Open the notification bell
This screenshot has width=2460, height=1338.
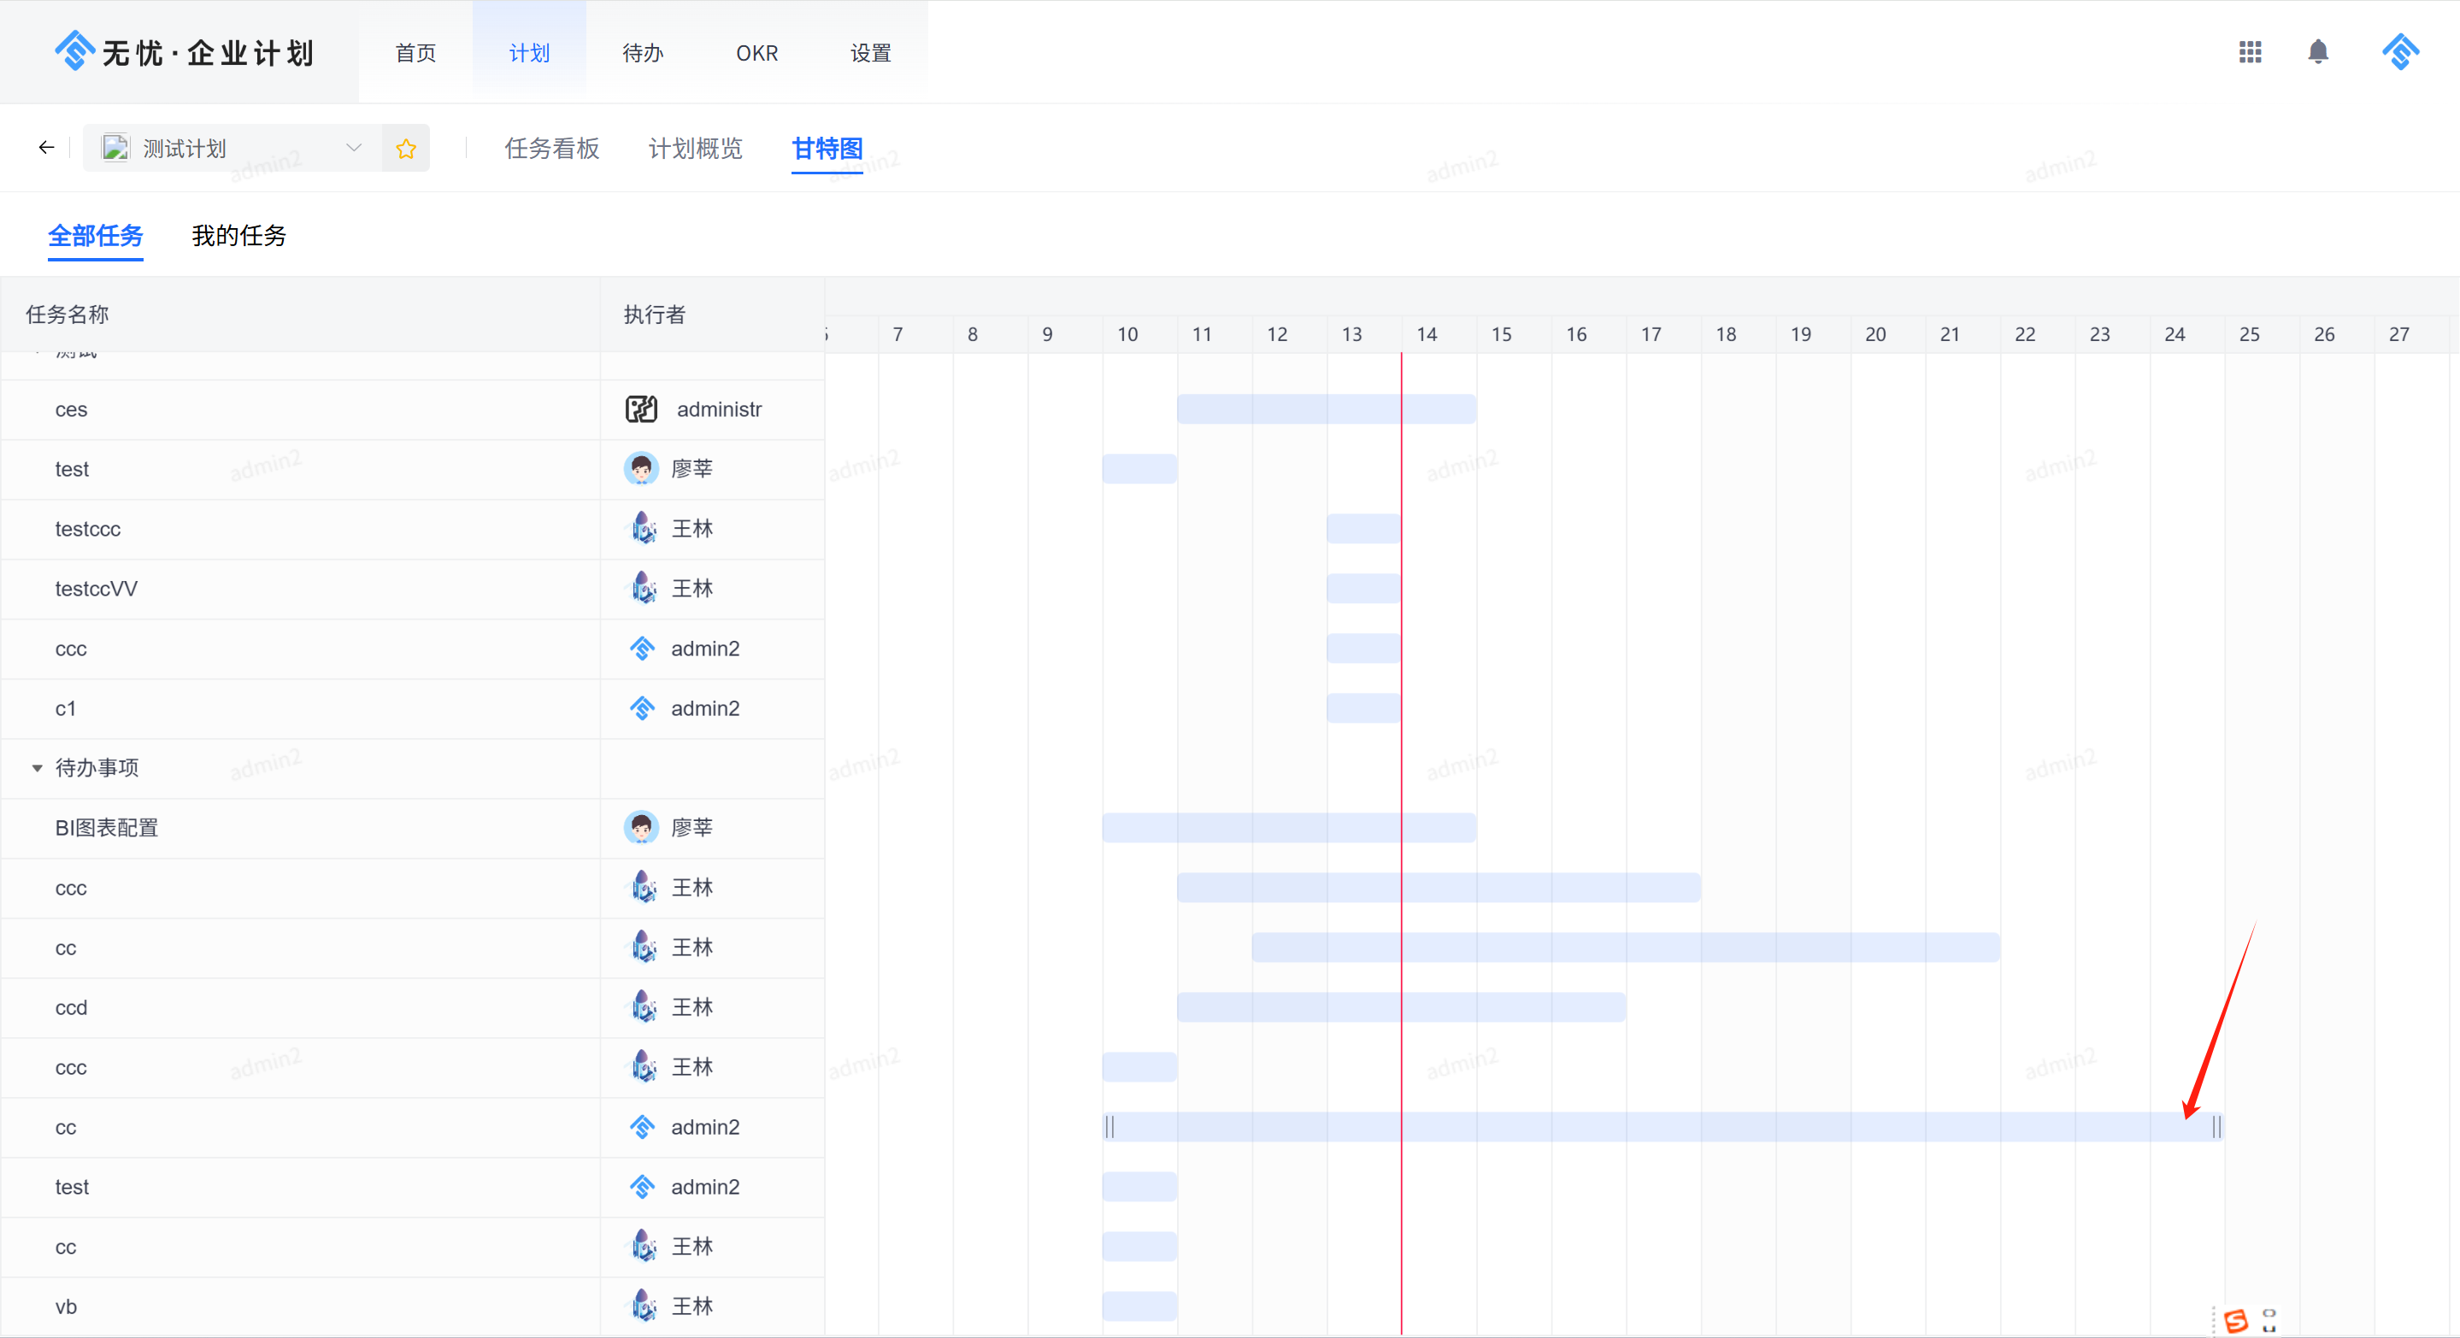[2318, 51]
